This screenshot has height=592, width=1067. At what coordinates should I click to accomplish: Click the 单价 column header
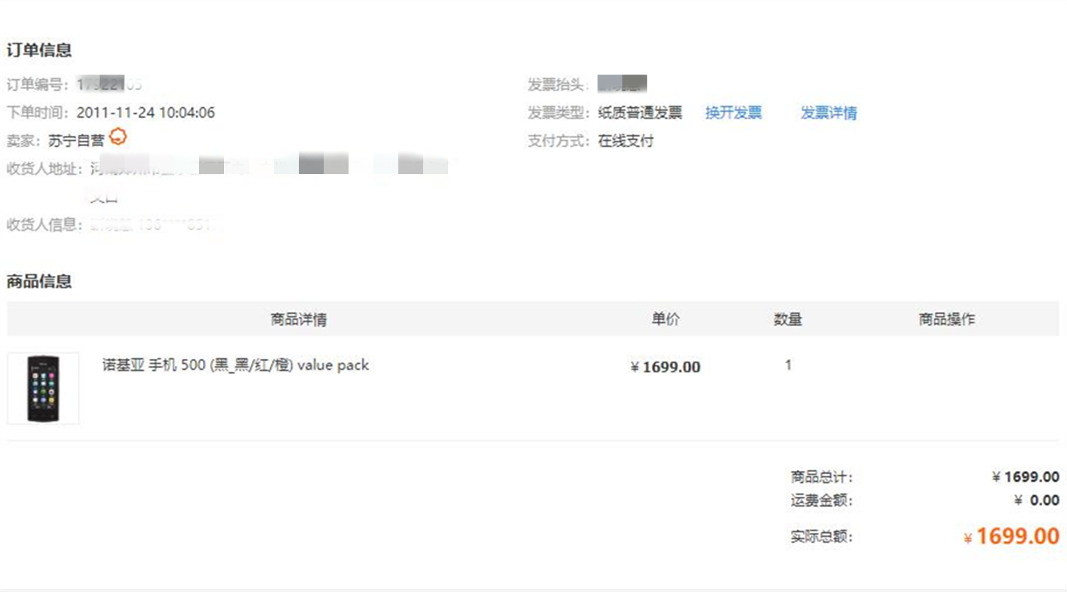click(666, 318)
